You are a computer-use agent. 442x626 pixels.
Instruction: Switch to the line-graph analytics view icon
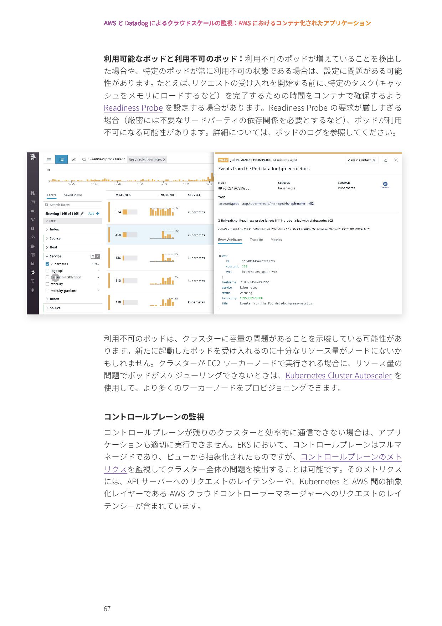73,160
